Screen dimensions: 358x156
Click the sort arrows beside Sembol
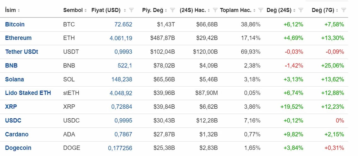[85, 11]
